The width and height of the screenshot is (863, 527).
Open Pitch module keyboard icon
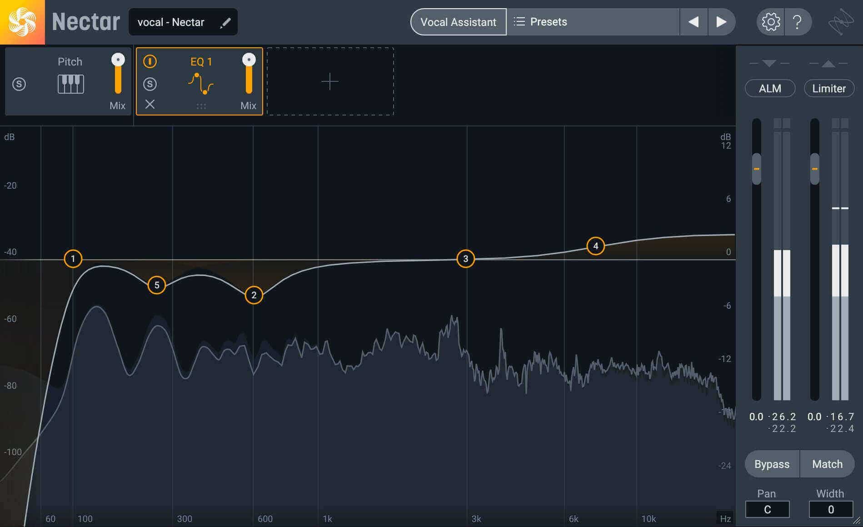coord(70,84)
